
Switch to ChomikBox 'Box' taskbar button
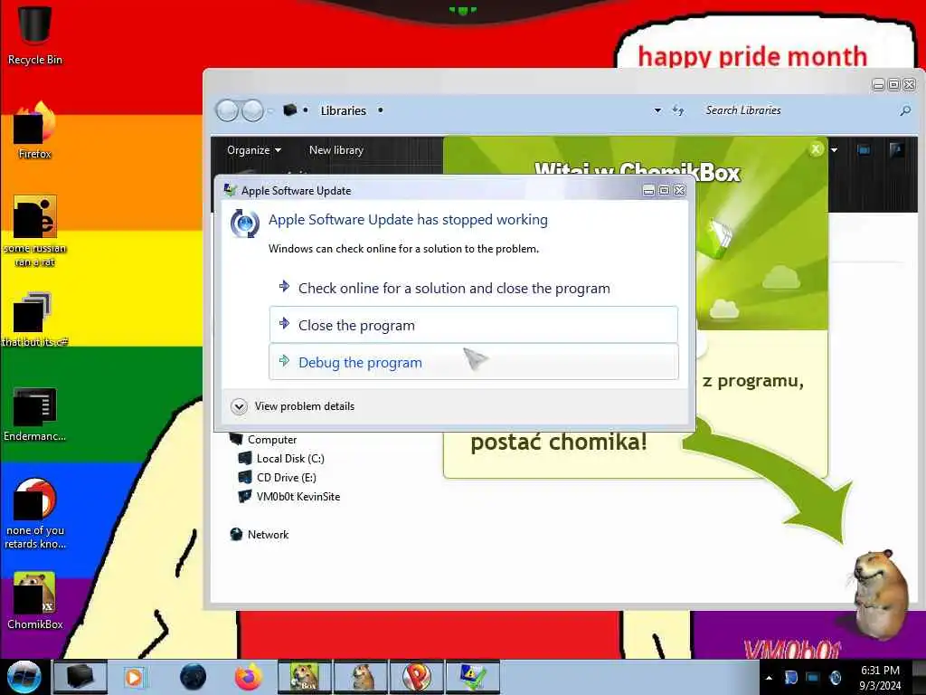coord(305,677)
